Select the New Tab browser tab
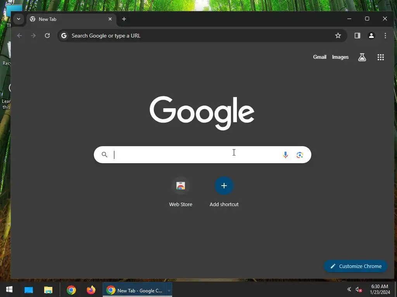 pyautogui.click(x=71, y=19)
